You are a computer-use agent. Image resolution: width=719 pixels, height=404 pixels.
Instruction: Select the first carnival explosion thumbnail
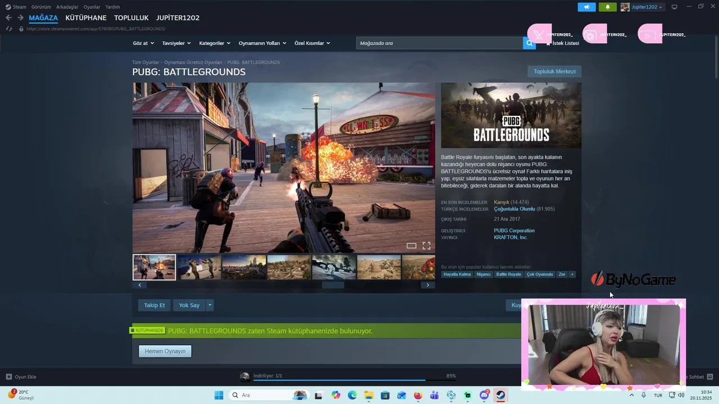(154, 267)
